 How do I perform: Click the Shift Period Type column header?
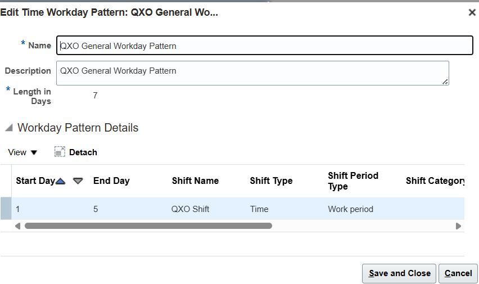coord(353,181)
